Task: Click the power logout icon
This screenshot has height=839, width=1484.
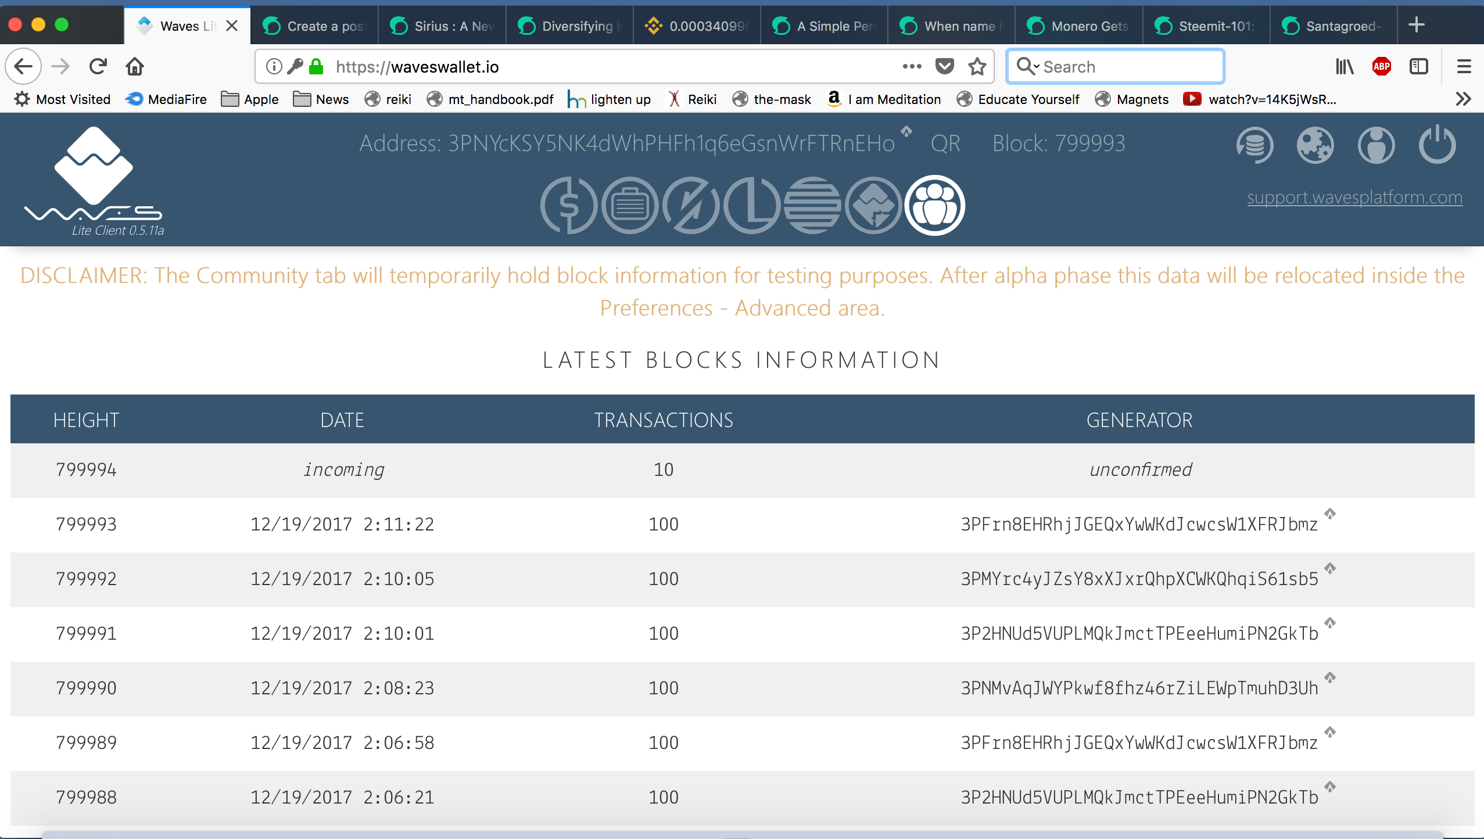Action: pyautogui.click(x=1437, y=144)
